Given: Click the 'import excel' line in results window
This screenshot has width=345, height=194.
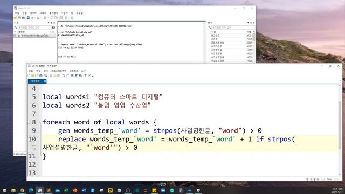Looking at the screenshot, I should (x=100, y=44).
